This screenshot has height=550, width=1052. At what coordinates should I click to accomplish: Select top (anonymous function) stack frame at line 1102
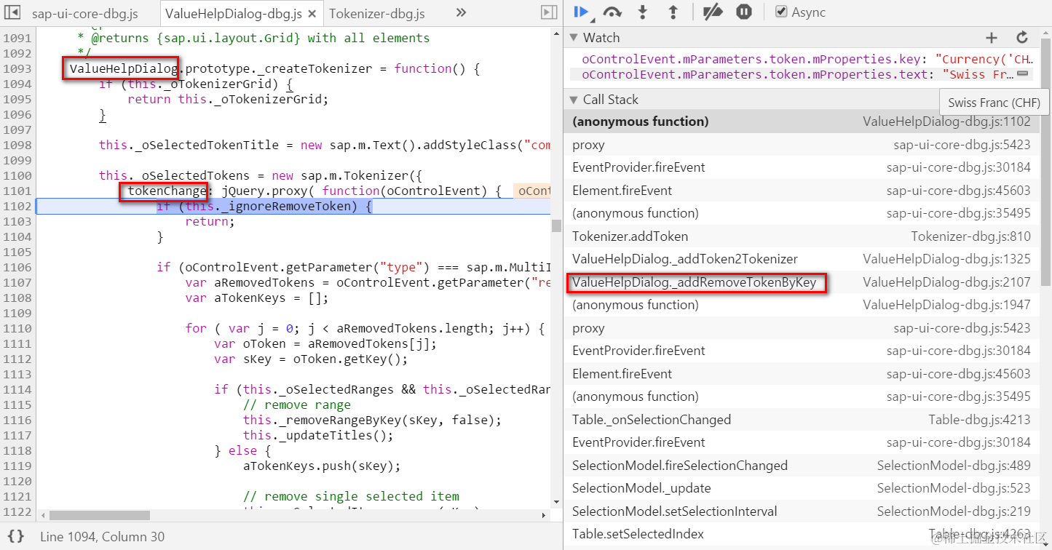click(802, 121)
